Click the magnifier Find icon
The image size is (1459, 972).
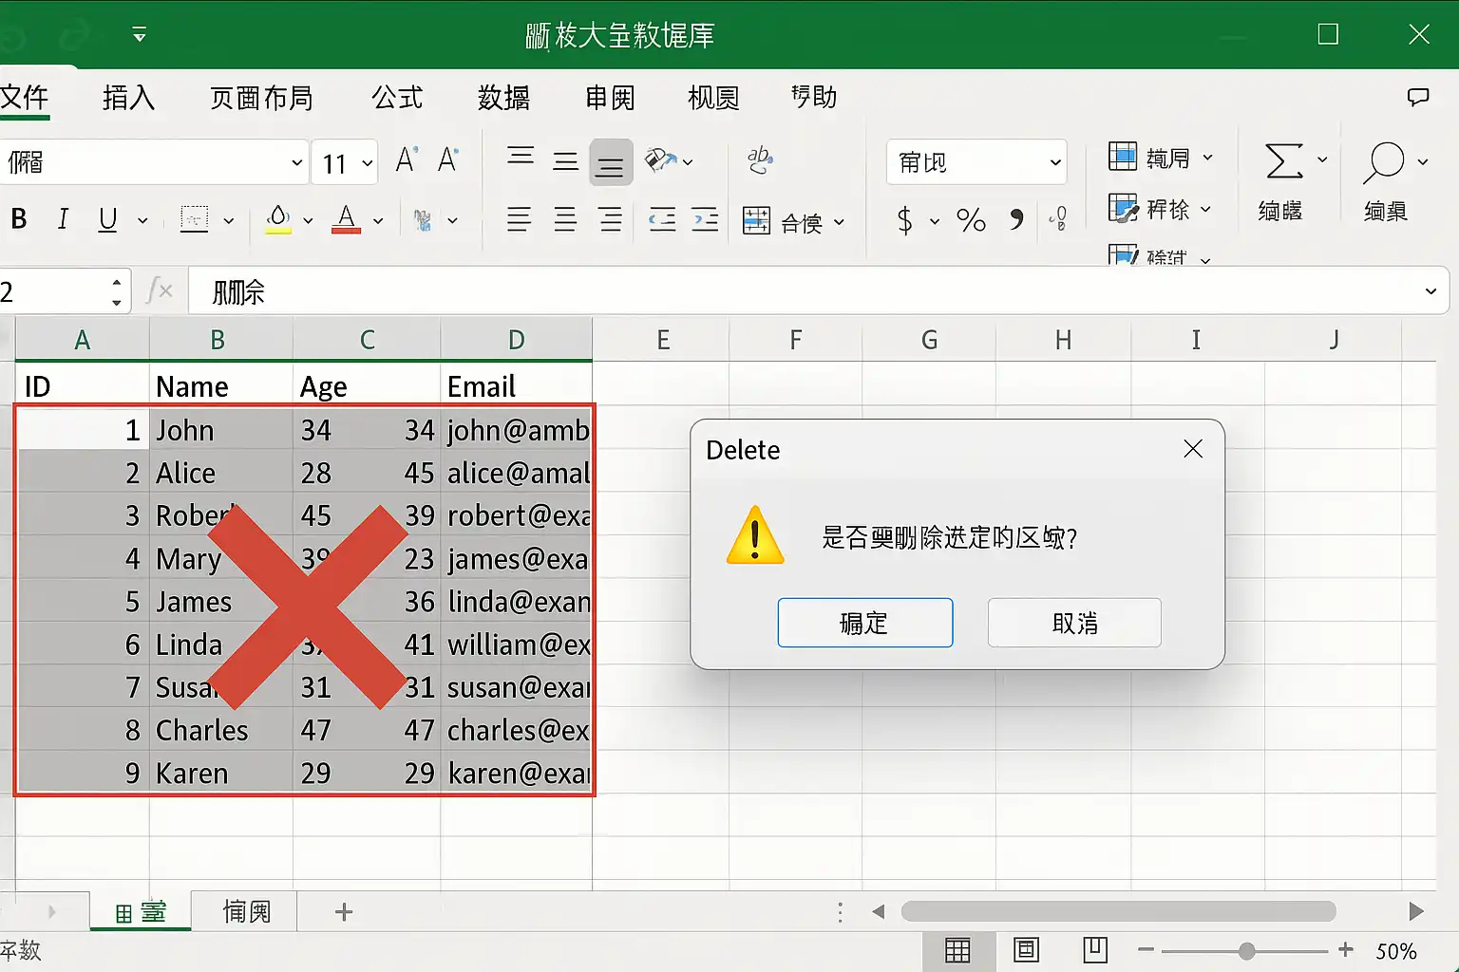(x=1383, y=162)
